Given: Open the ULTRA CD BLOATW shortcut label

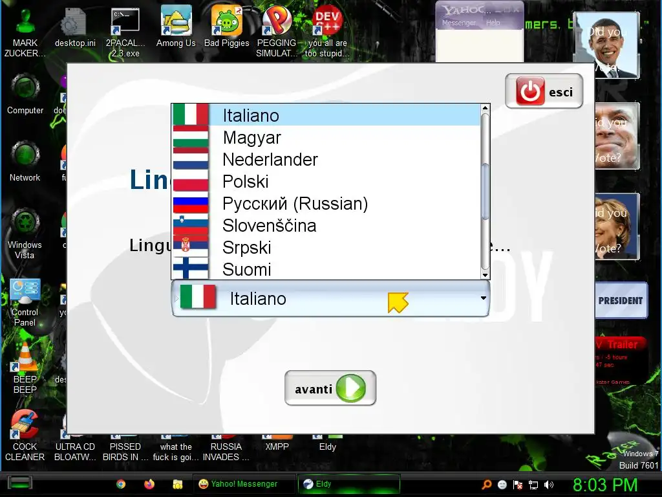Looking at the screenshot, I should tap(75, 452).
